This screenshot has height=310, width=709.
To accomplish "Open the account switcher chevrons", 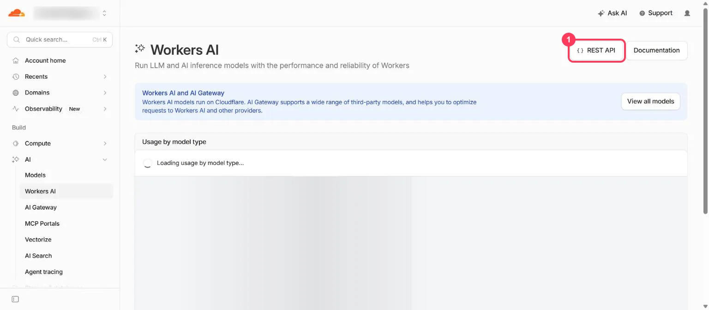I will 104,13.
